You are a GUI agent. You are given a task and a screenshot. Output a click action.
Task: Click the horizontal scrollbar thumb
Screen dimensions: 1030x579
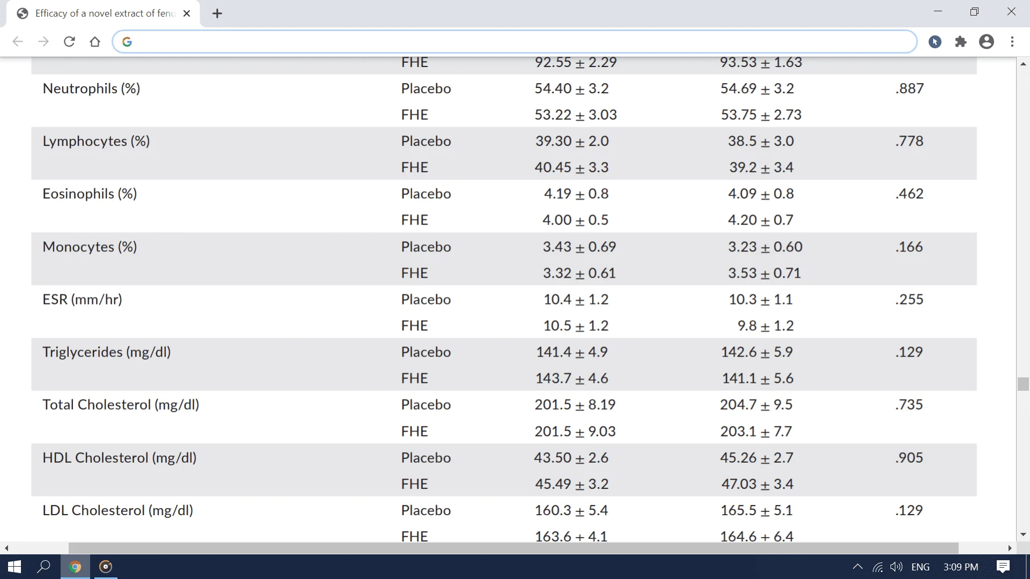point(513,548)
